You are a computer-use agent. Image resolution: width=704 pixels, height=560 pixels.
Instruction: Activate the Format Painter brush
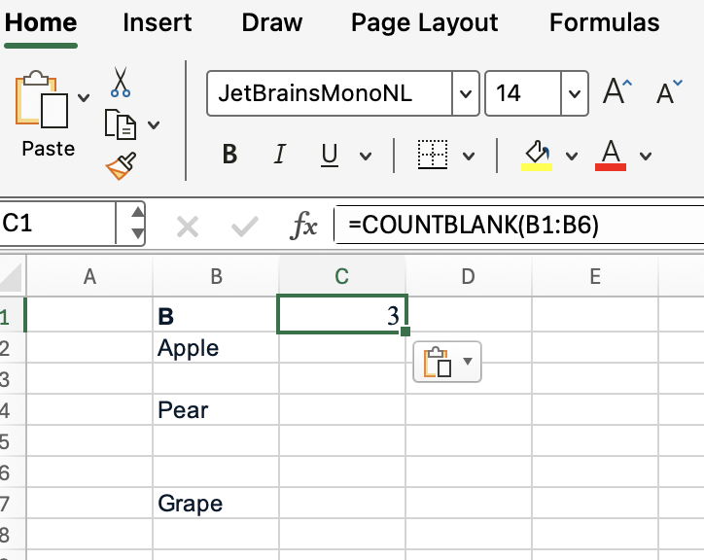(x=122, y=165)
